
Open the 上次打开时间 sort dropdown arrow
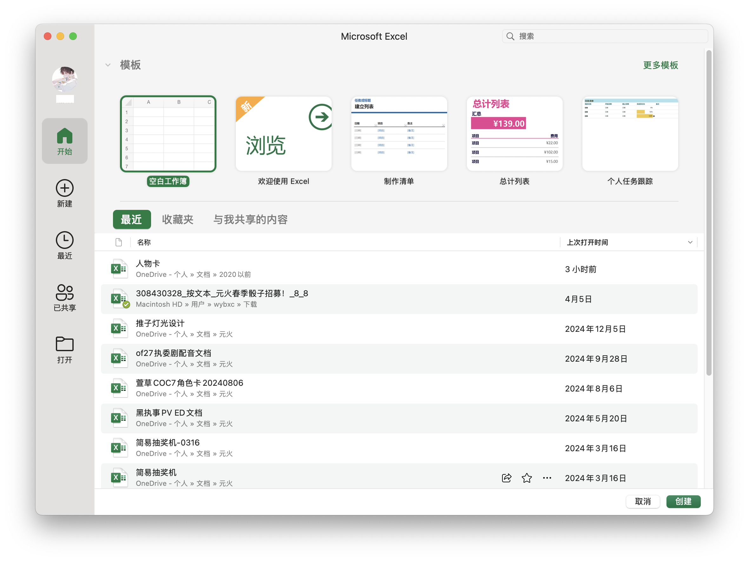pyautogui.click(x=690, y=243)
